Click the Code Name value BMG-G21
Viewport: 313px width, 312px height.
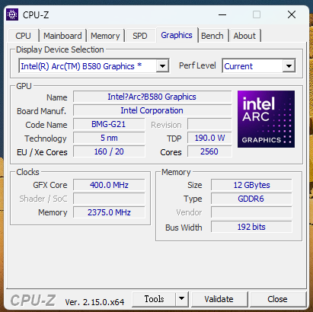click(x=109, y=124)
